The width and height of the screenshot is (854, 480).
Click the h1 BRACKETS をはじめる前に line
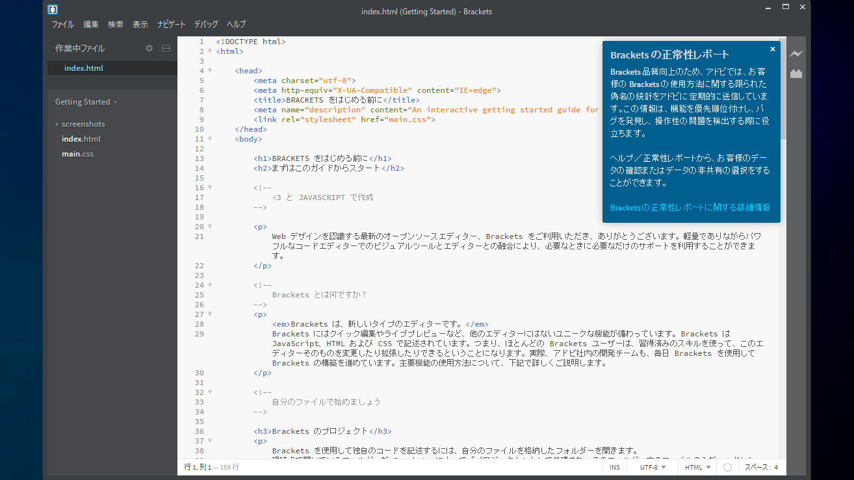(x=323, y=158)
